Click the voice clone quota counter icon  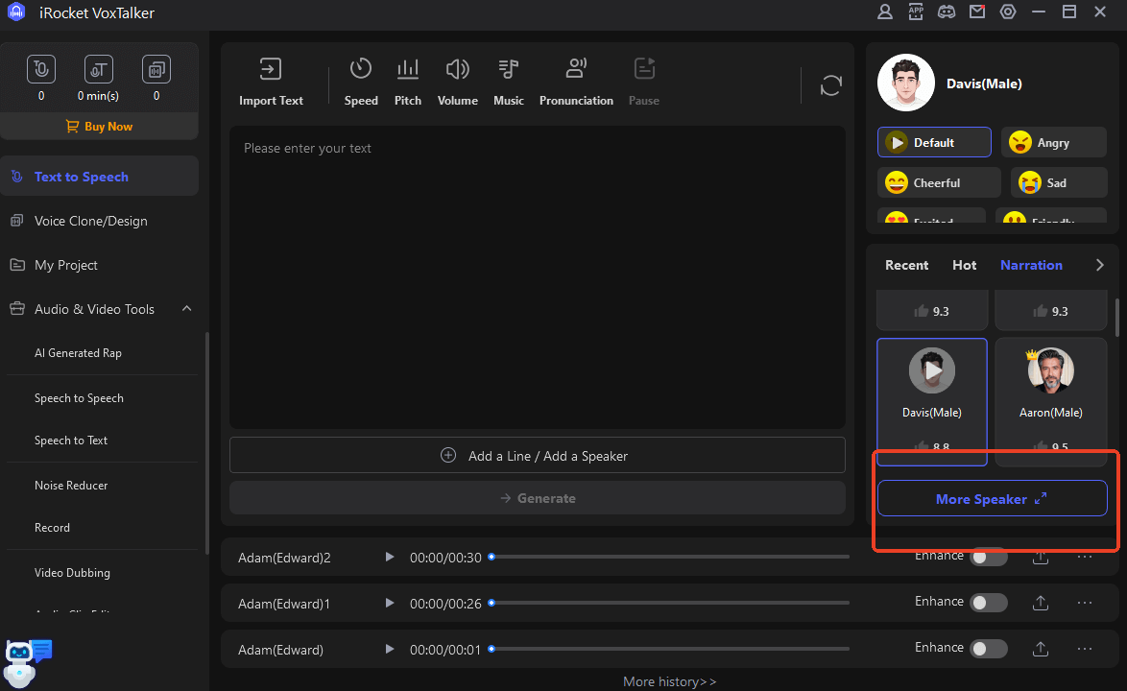point(156,69)
